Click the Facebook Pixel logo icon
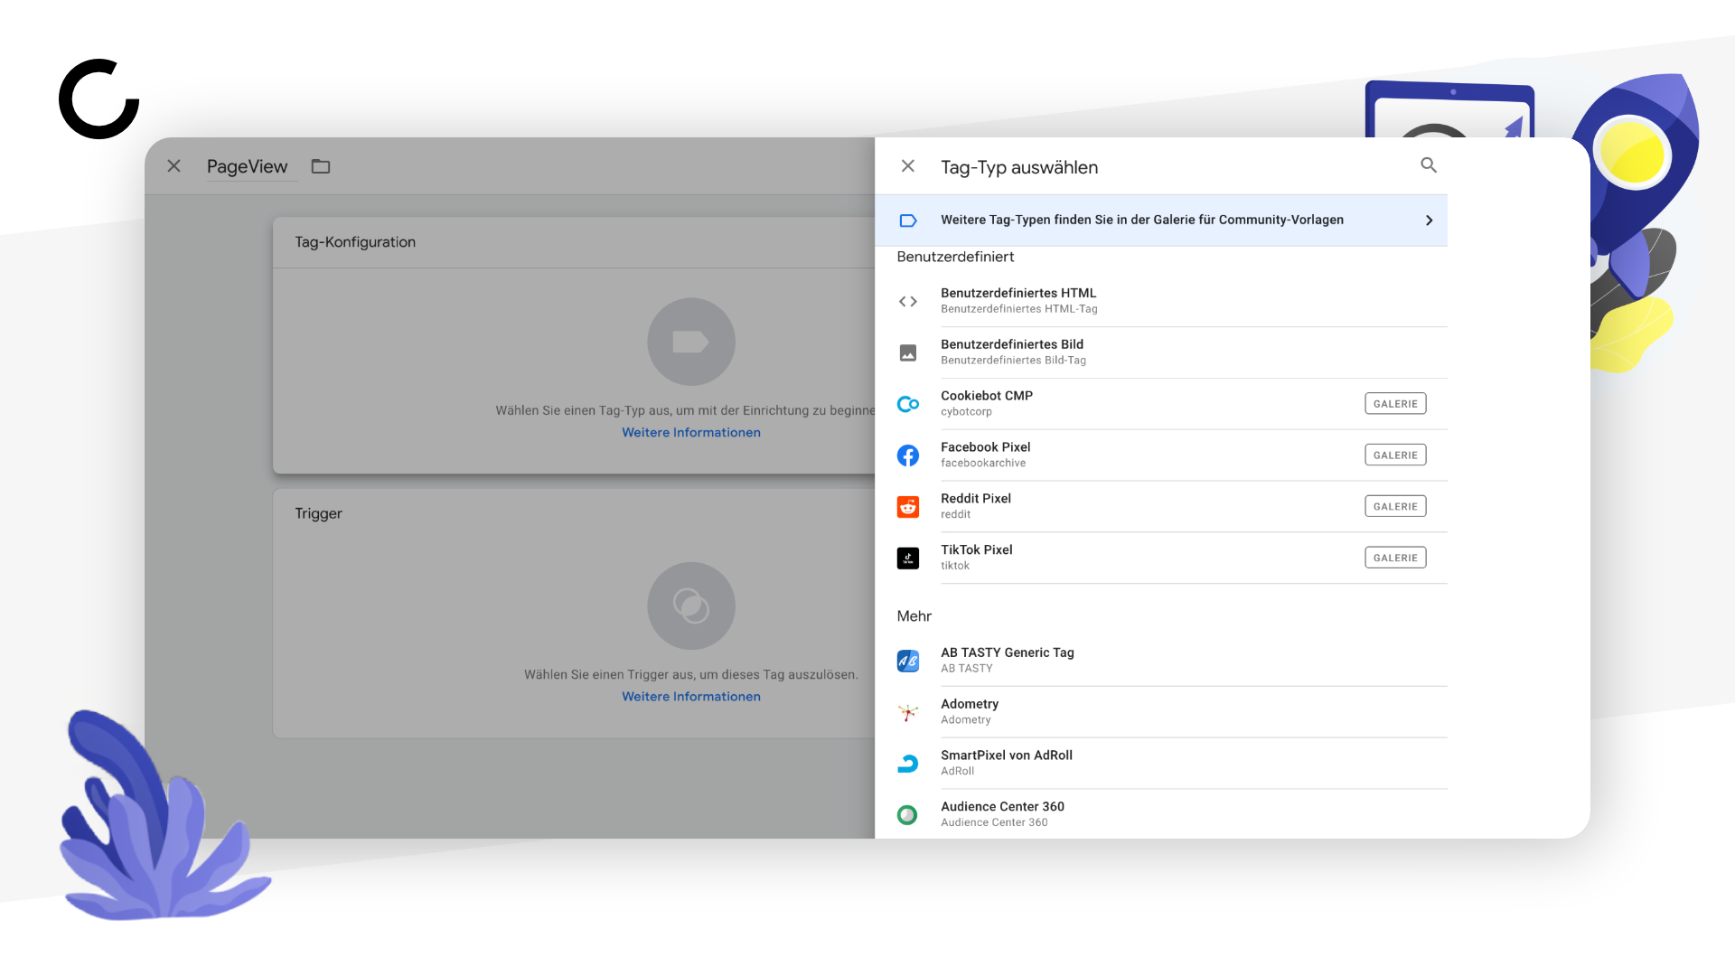 click(x=908, y=455)
